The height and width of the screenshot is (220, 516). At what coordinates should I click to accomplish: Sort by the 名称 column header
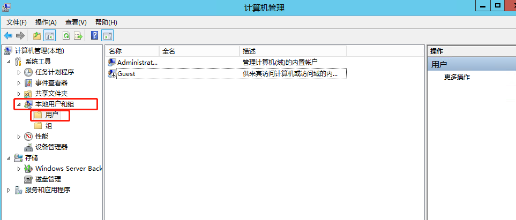(x=133, y=51)
